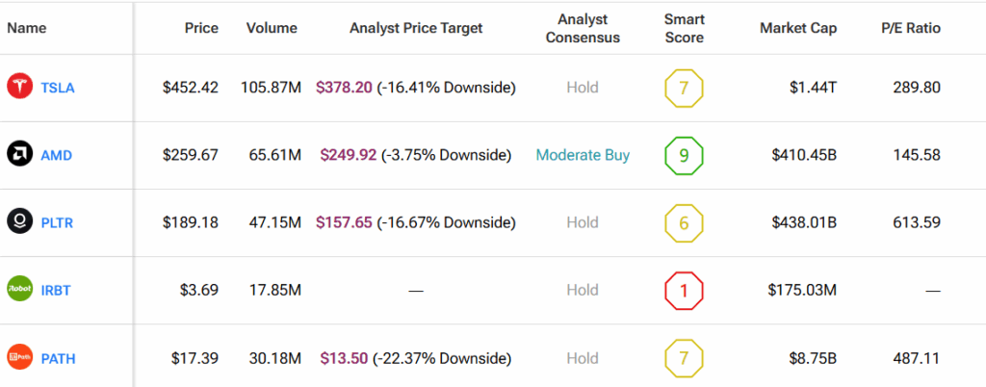The image size is (986, 387).
Task: Click AMD Smart Score 9 badge
Action: (x=684, y=155)
